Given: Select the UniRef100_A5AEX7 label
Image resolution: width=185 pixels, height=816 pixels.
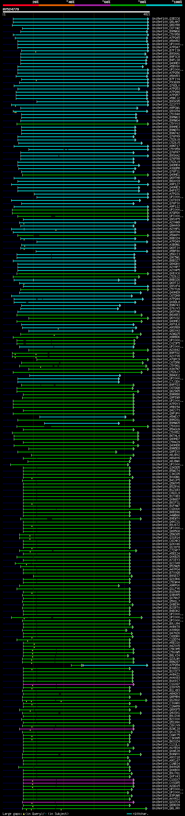Looking at the screenshot, I should 166,417.
